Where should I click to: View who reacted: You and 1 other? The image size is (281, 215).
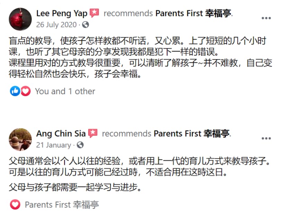(x=65, y=91)
